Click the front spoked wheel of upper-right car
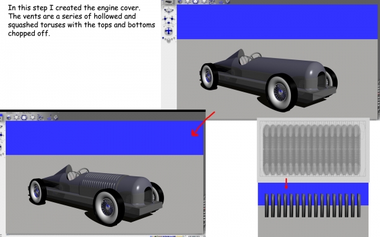 click(x=281, y=92)
